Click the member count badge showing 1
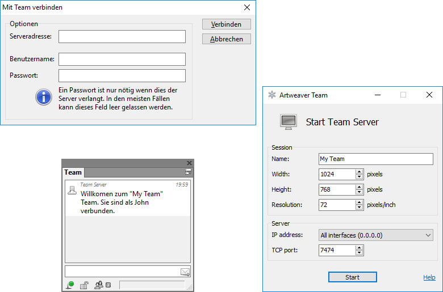 click(x=108, y=285)
